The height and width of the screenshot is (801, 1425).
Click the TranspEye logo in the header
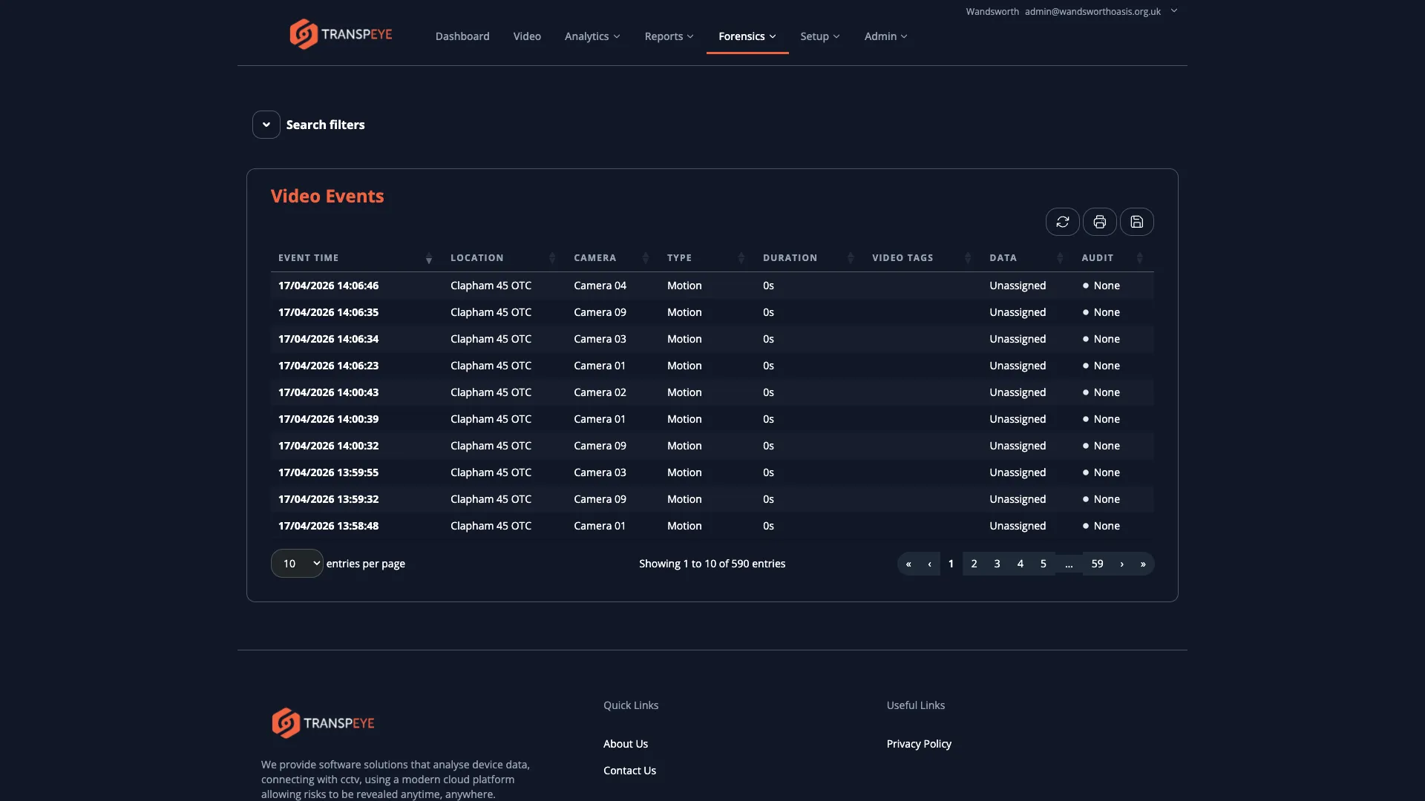340,33
